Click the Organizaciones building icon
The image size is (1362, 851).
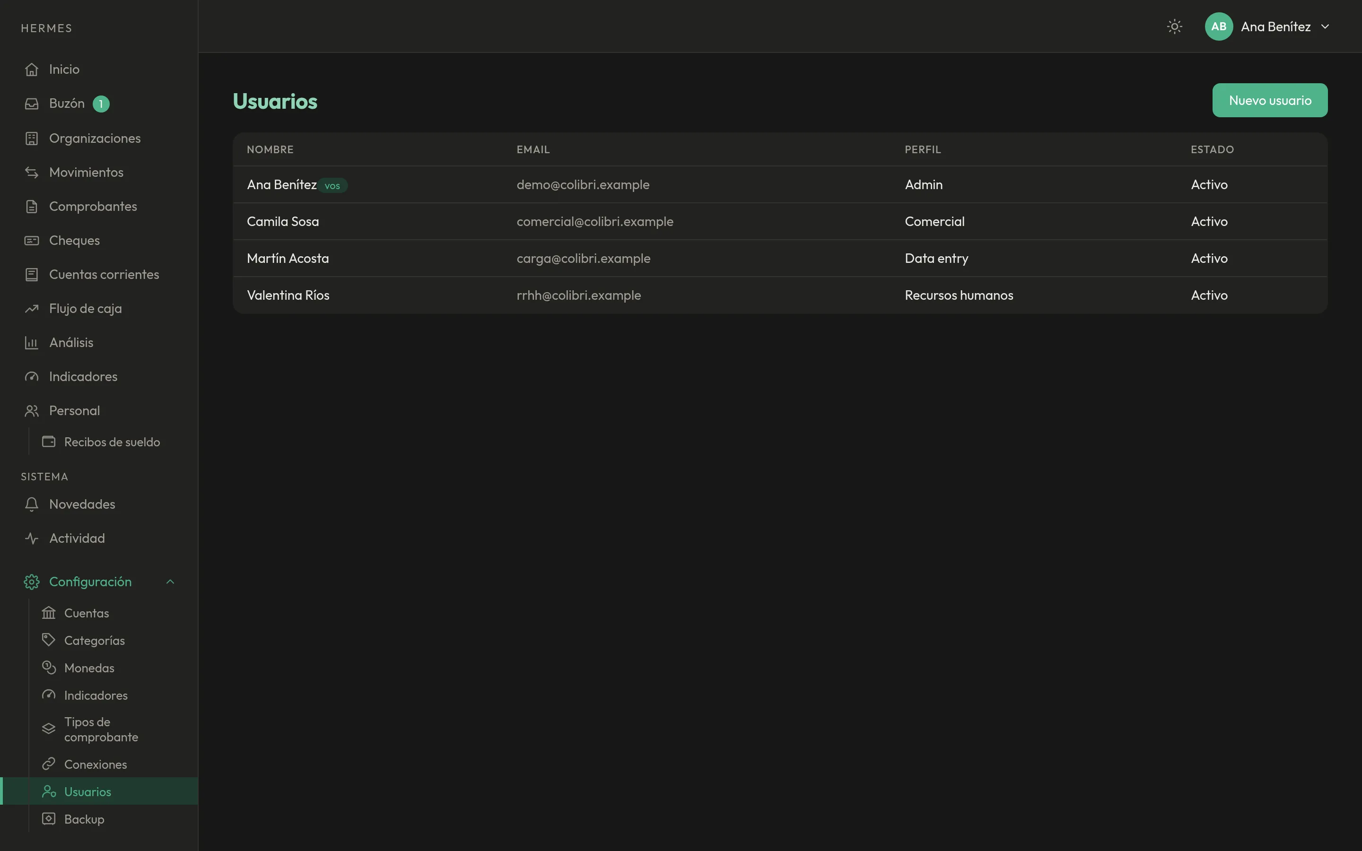click(32, 139)
